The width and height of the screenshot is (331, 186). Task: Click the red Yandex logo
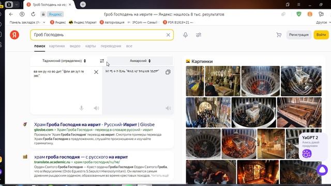pyautogui.click(x=14, y=35)
